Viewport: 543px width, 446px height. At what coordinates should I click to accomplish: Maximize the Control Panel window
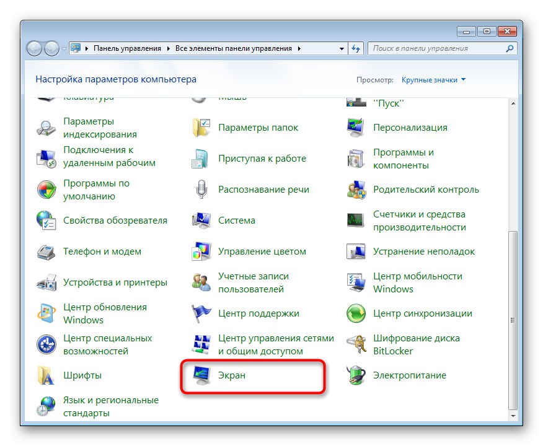pos(487,32)
